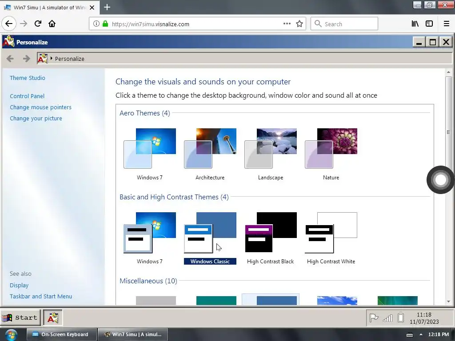Click the network signal tray icon
This screenshot has height=341, width=455.
point(387,318)
